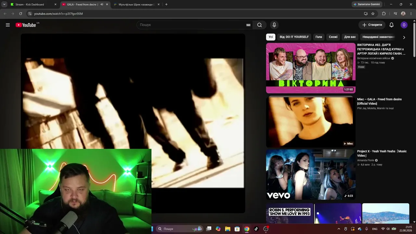The height and width of the screenshot is (234, 416).
Task: Open the Chrome profile avatar
Action: coord(403,14)
